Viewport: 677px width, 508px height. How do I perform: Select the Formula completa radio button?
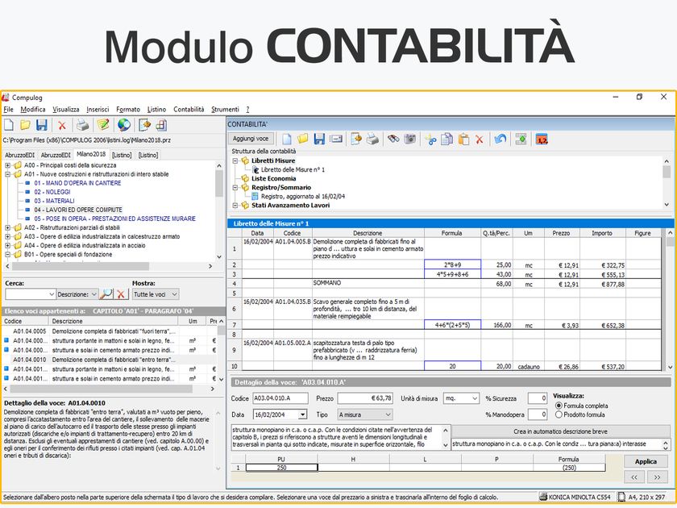559,406
